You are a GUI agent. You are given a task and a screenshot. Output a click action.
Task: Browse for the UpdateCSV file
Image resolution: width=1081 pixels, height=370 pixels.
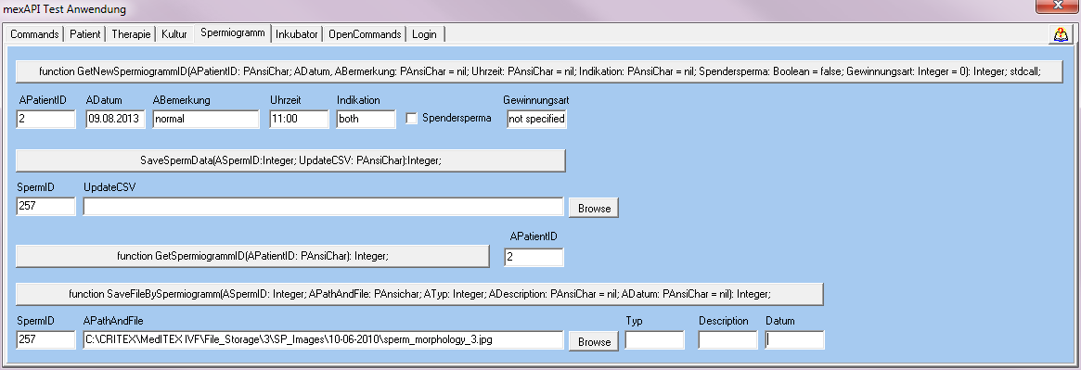click(594, 208)
